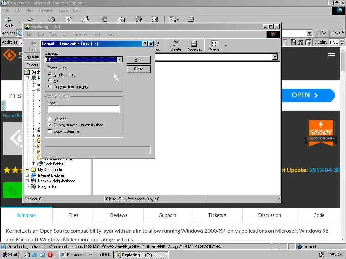Click Back arrow in Internet Explorer toolbar
This screenshot has width=346, height=259.
click(x=9, y=20)
